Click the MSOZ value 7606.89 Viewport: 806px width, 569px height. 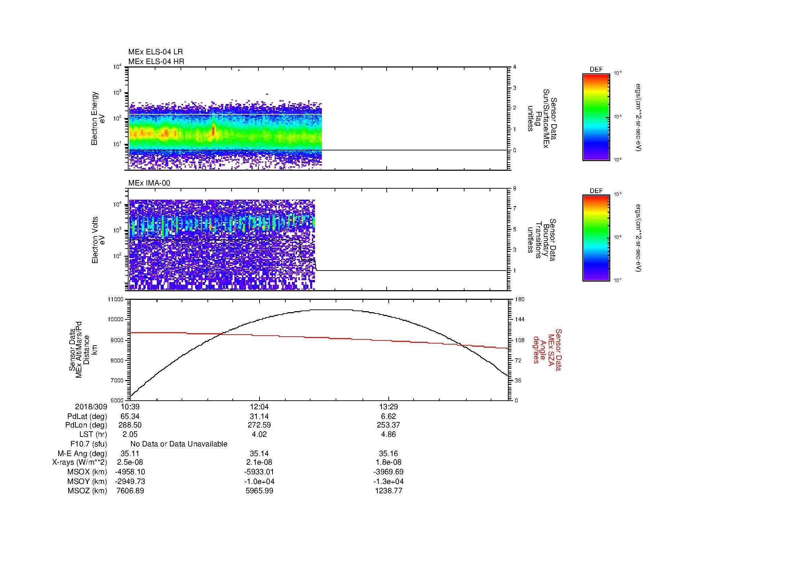(130, 491)
